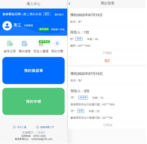The image size is (147, 144).
Task: Click the 搖號結果公示 icon link
Action: pyautogui.click(x=37, y=127)
